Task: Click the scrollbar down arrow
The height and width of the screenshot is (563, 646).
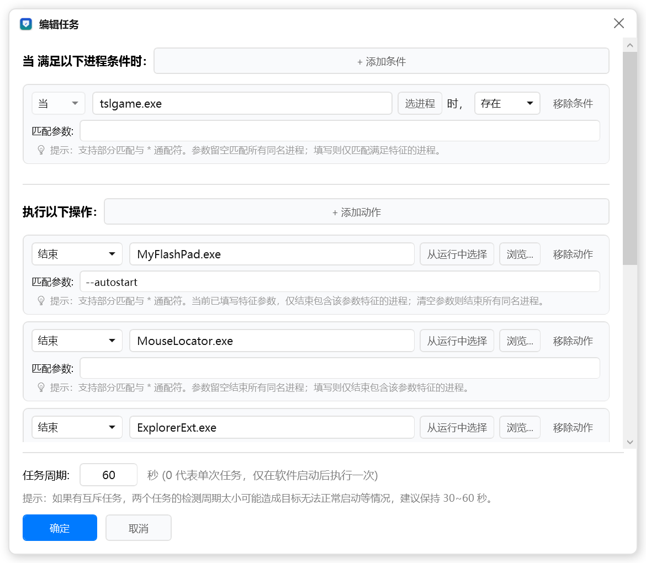Action: click(x=629, y=442)
